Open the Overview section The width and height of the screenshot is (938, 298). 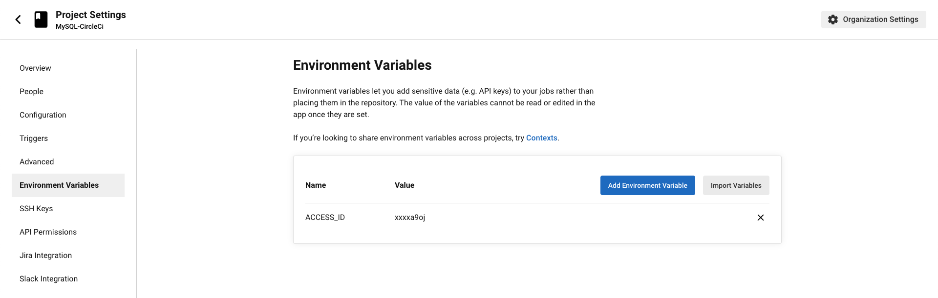pyautogui.click(x=35, y=68)
